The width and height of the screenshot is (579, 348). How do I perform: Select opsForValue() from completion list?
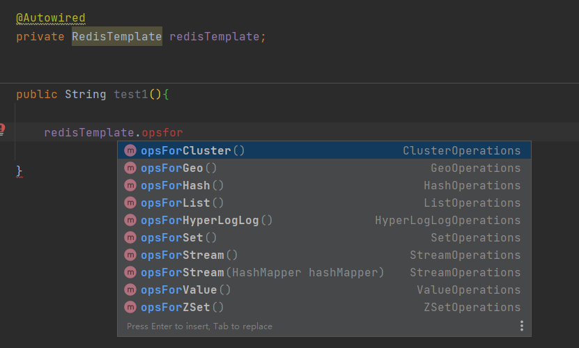(324, 290)
